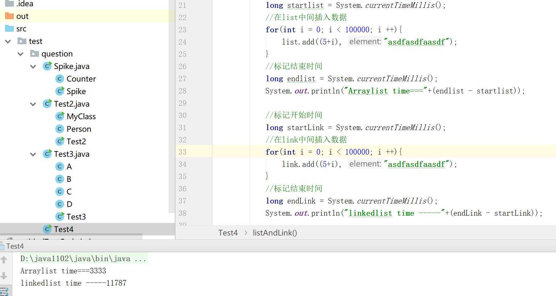Click "linkedlist time -----" string on line 38
Viewport: 556px width, 296px height.
tap(395, 213)
